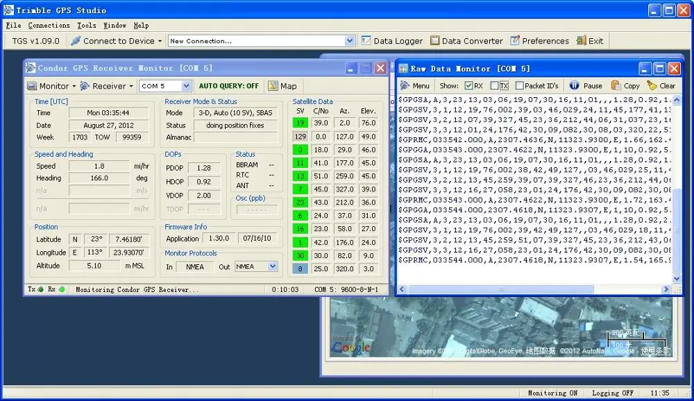Screen dimensions: 694x401
Task: Click the Heading value field 166.0
Action: [x=99, y=178]
